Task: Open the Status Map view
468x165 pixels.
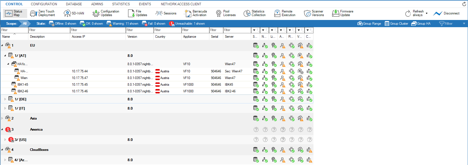Action: coord(15,13)
